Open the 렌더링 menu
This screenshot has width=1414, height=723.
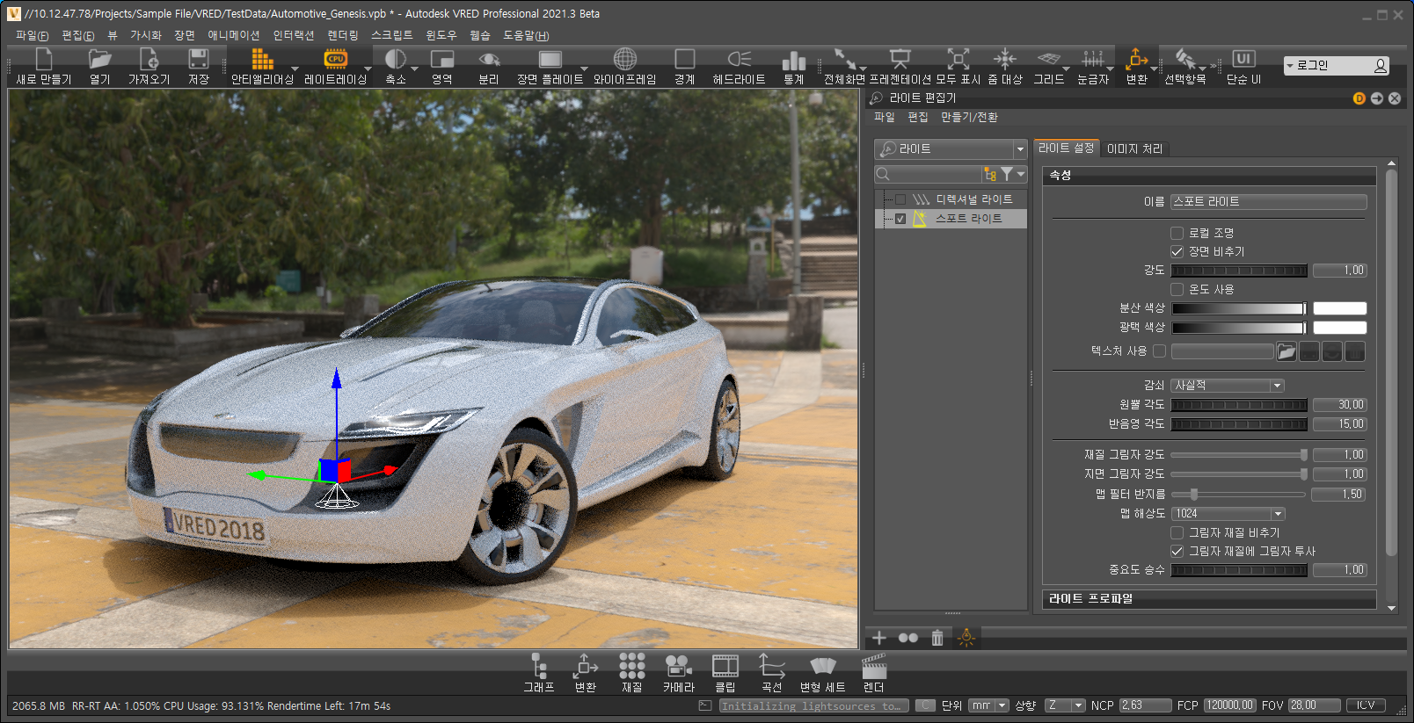pyautogui.click(x=343, y=35)
